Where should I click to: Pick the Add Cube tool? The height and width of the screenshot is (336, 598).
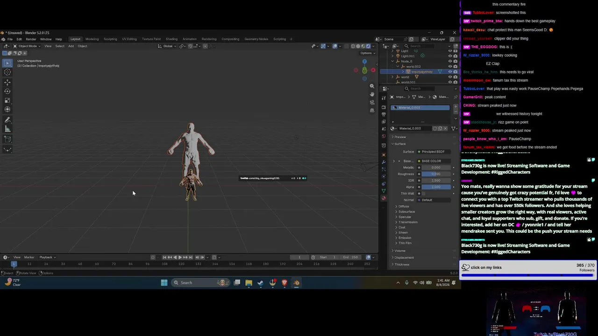click(x=7, y=139)
